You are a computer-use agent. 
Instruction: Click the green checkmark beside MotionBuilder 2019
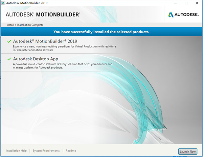click(x=9, y=41)
